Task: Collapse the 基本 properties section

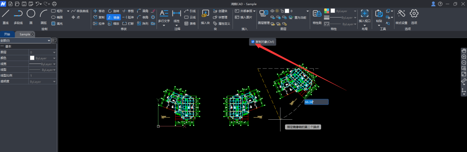Action: click(x=2, y=47)
